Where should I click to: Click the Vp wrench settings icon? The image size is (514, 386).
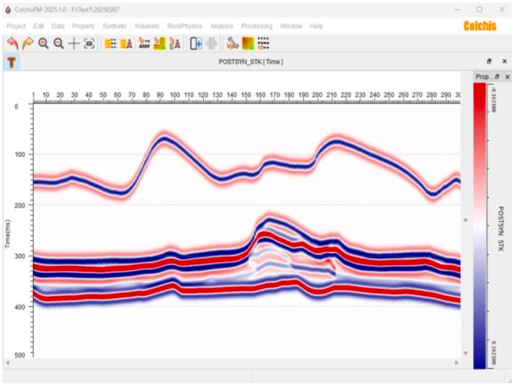232,43
